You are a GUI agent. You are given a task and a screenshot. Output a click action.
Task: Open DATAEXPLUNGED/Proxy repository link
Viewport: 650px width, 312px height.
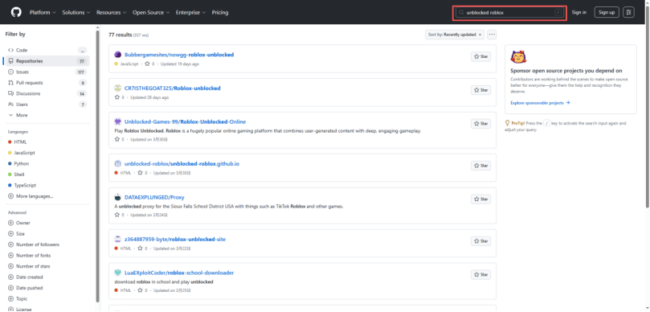pos(154,198)
